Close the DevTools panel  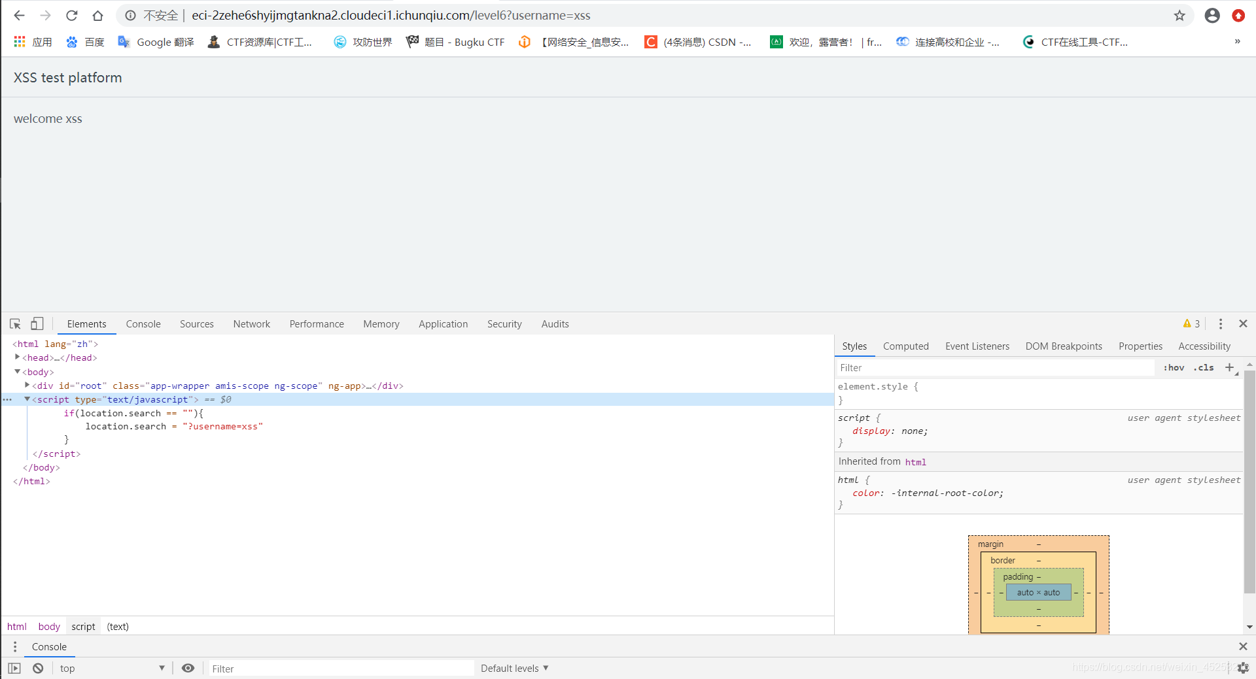point(1244,323)
